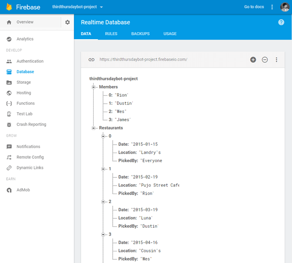Collapse restaurant entry 0

[x=103, y=136]
